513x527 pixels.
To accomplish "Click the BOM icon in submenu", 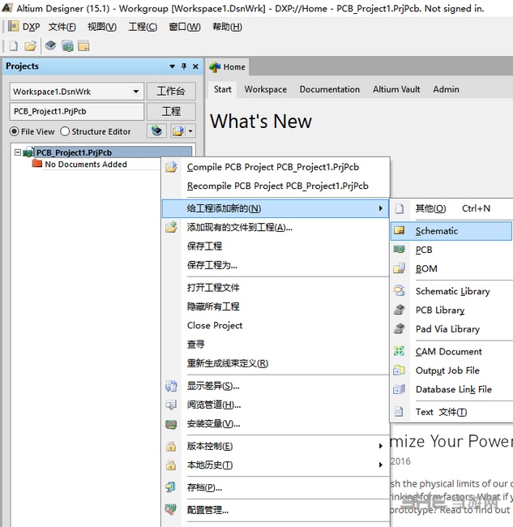I will (399, 268).
